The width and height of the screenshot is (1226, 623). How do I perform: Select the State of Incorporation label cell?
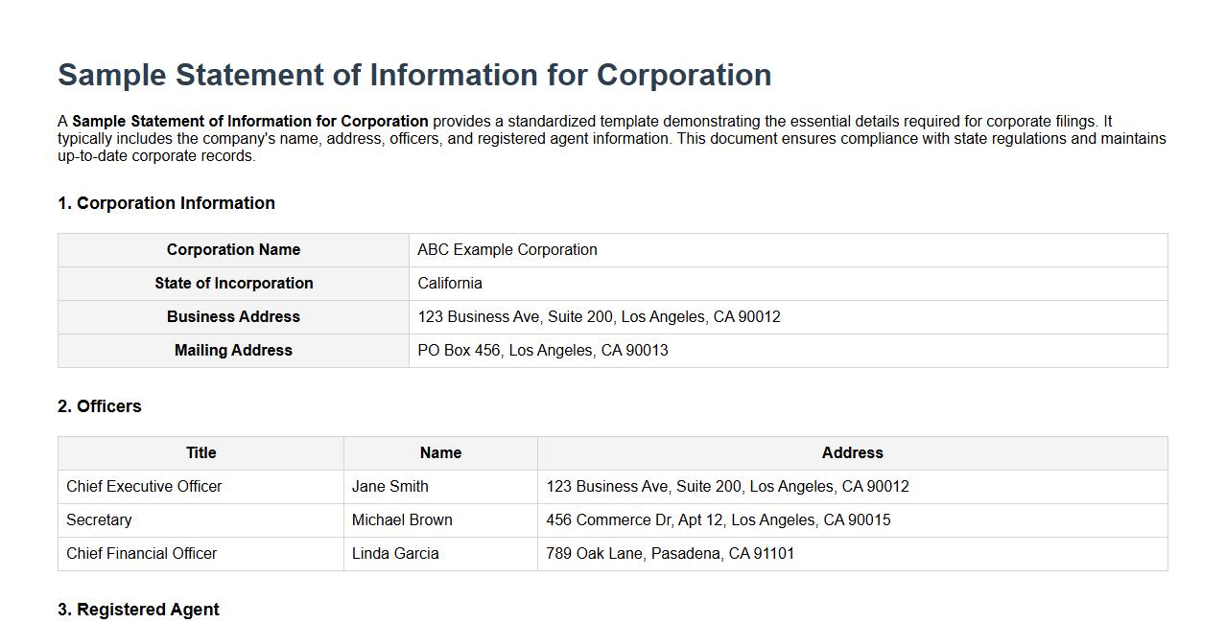point(234,283)
